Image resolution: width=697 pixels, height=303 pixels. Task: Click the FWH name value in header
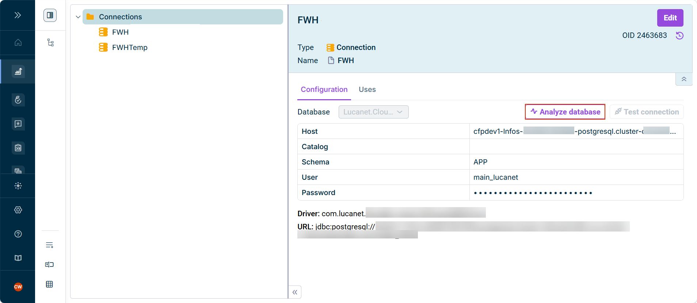[x=346, y=61]
